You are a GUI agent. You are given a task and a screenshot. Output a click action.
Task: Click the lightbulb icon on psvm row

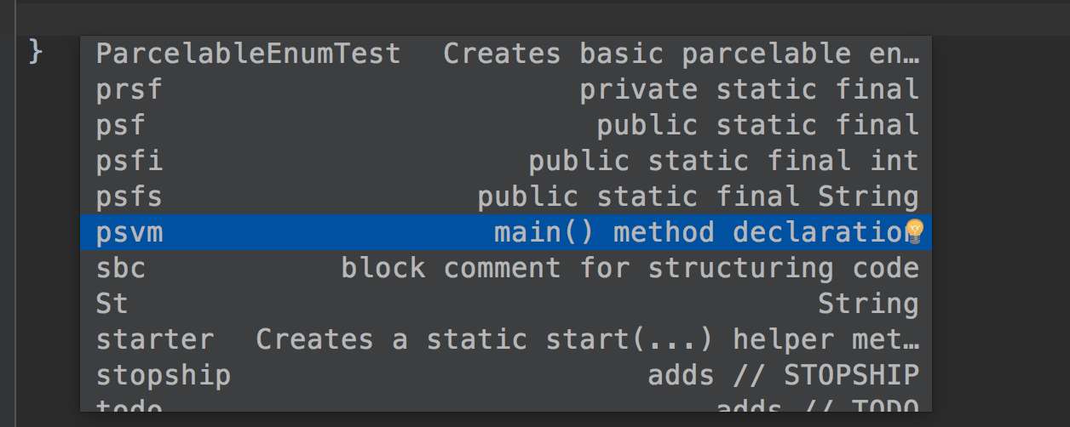(x=914, y=231)
